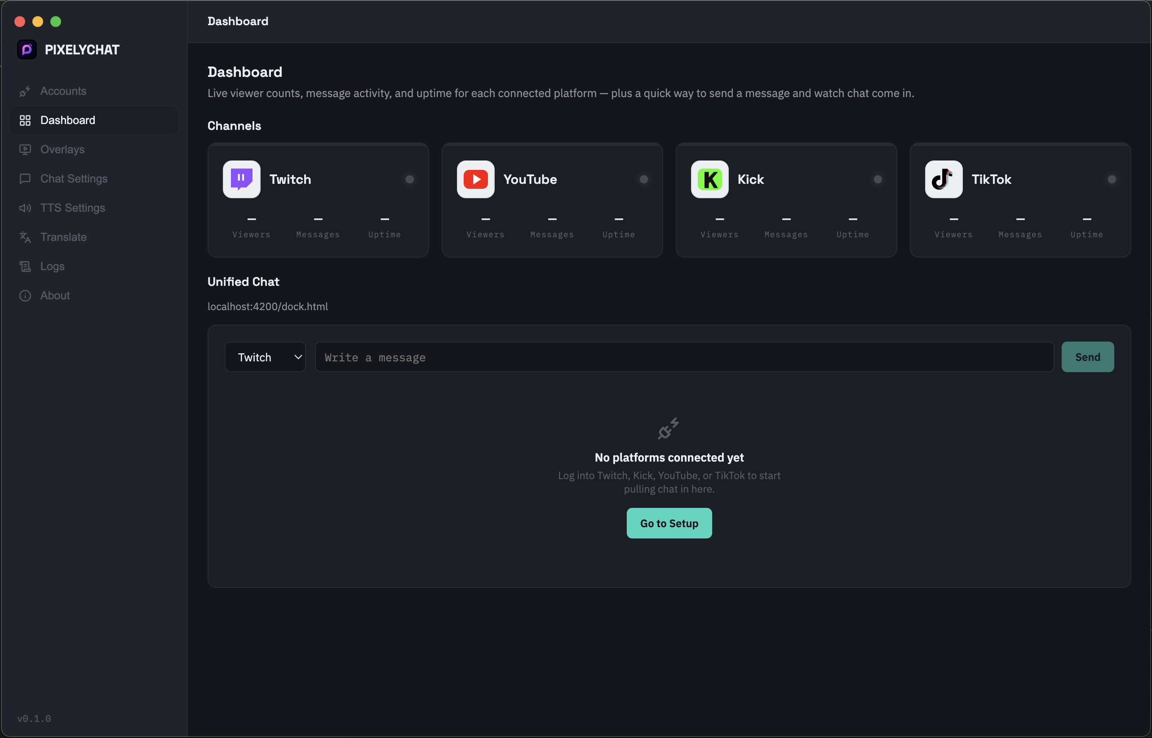Open the About page

94,296
